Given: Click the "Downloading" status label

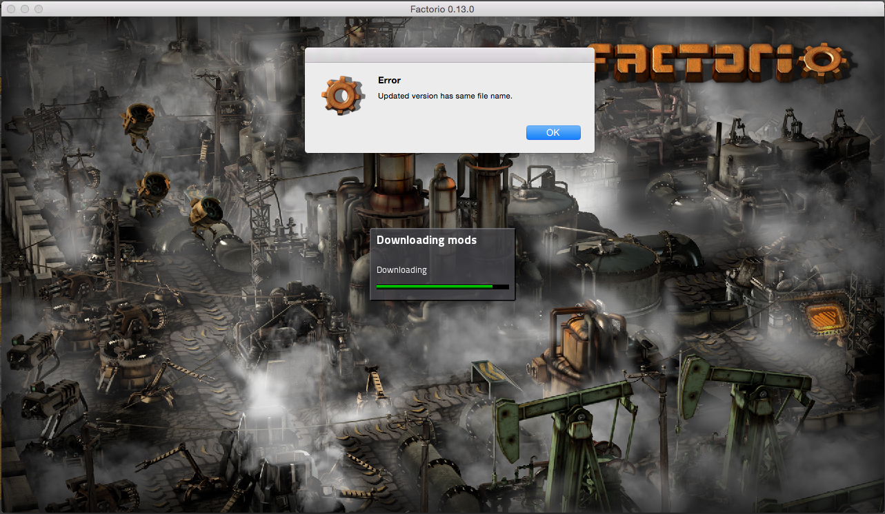Looking at the screenshot, I should (x=401, y=270).
